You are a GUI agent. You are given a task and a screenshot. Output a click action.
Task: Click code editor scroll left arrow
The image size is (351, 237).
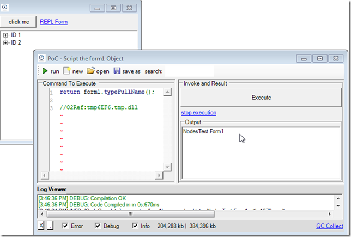[x=44, y=175]
